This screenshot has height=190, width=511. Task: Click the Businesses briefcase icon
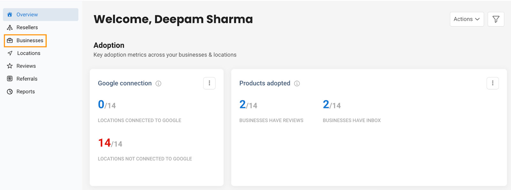click(x=10, y=41)
